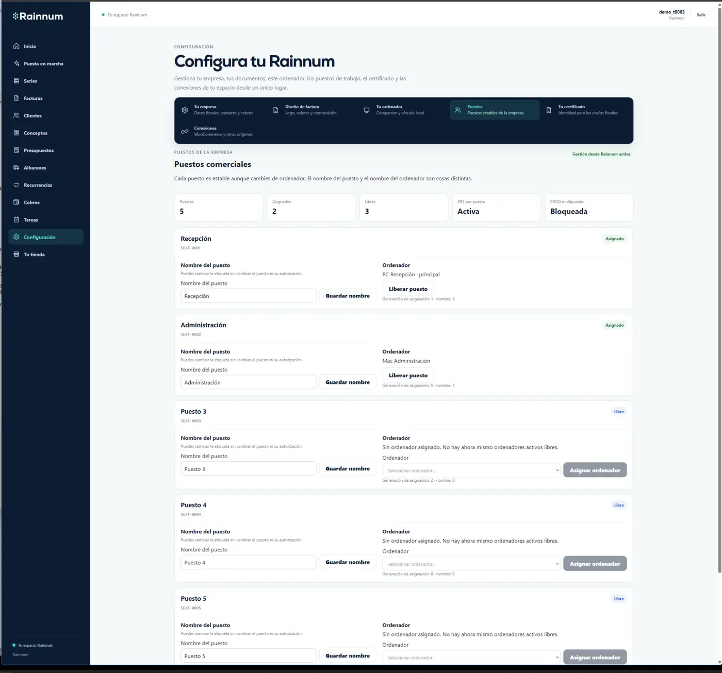
Task: Click the Inicio home icon in sidebar
Action: click(x=16, y=46)
